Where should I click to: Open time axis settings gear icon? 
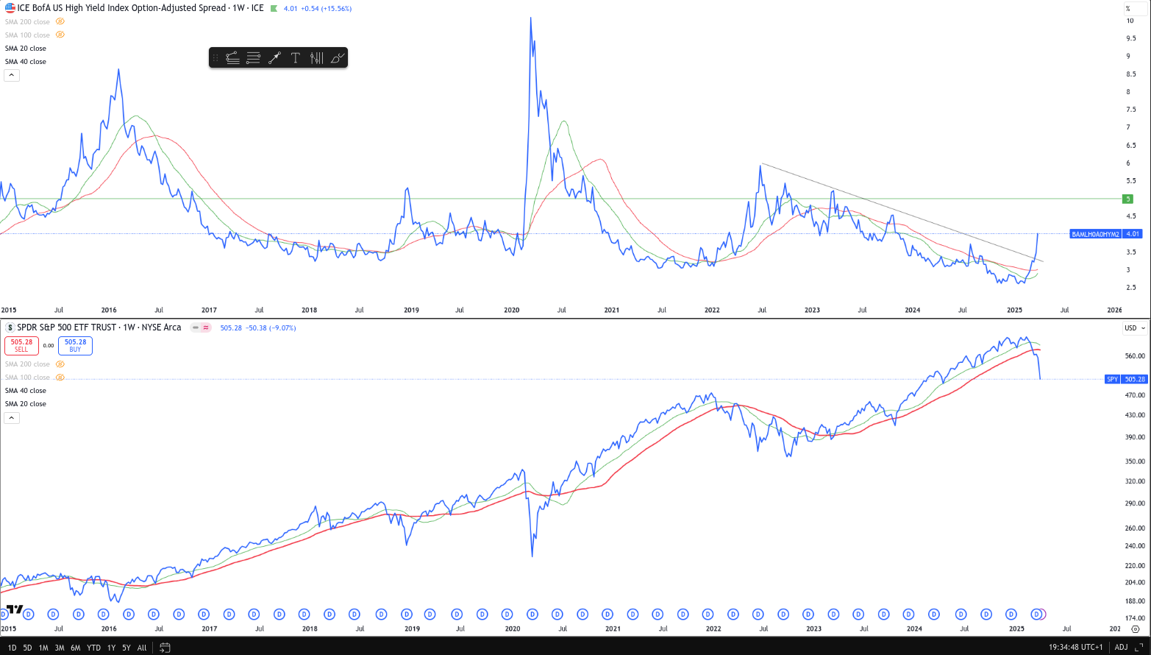(1135, 629)
